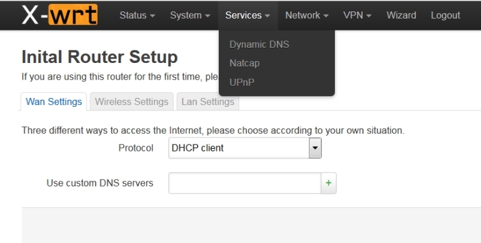This screenshot has height=243, width=481.
Task: Choose Natcap in the Services menu
Action: tap(244, 63)
